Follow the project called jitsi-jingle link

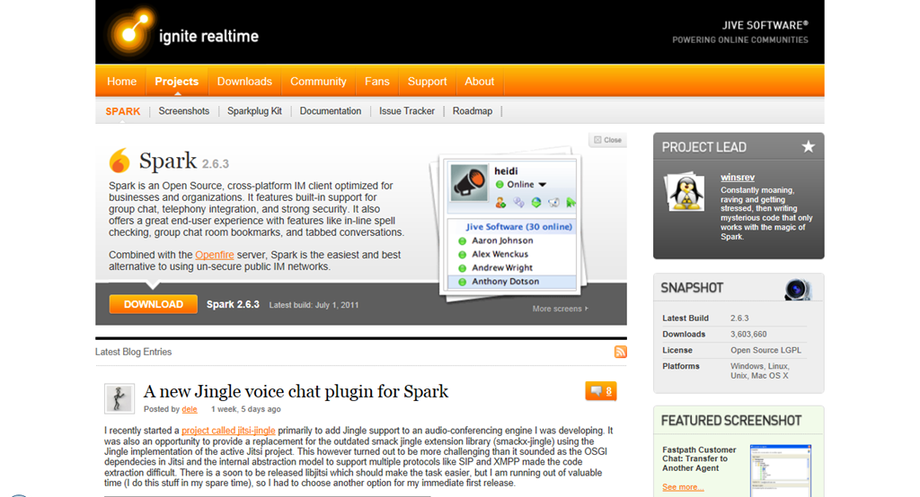click(228, 431)
